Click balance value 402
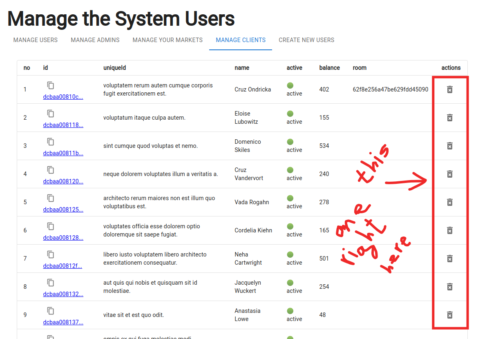487x339 pixels. [324, 89]
